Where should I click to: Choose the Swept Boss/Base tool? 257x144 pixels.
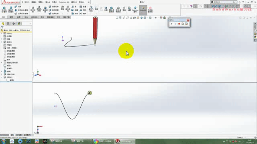18,6
